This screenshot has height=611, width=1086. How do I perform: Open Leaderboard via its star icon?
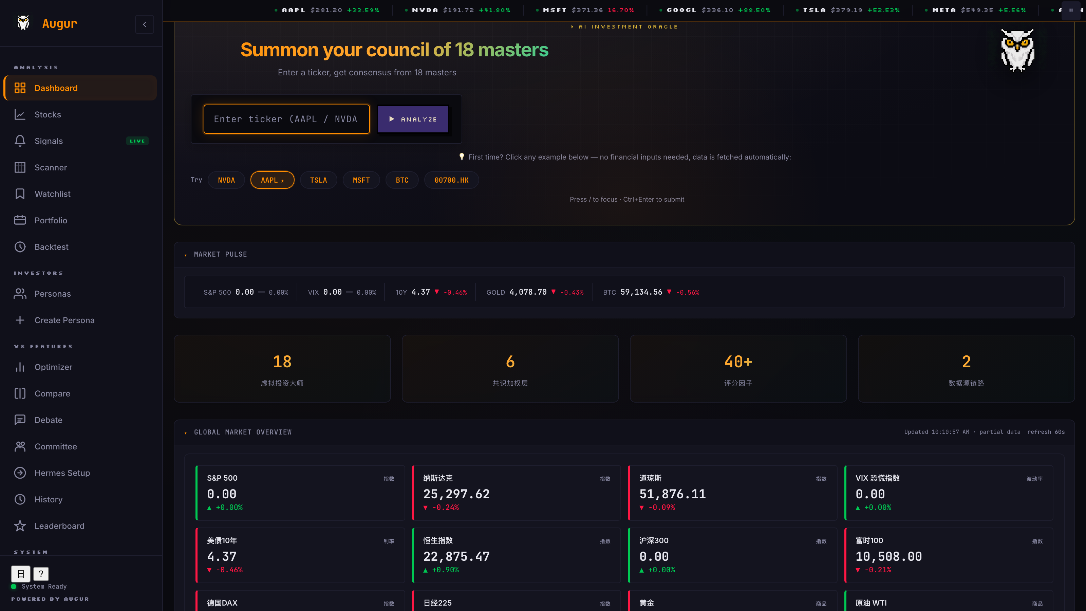tap(20, 526)
